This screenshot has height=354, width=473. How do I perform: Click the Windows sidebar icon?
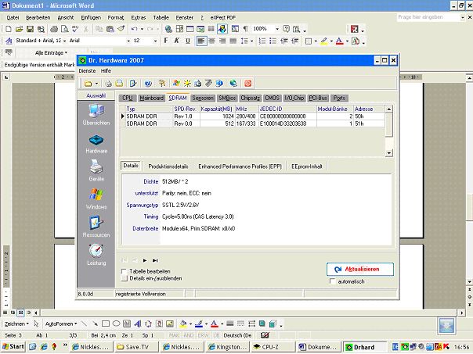pos(96,197)
